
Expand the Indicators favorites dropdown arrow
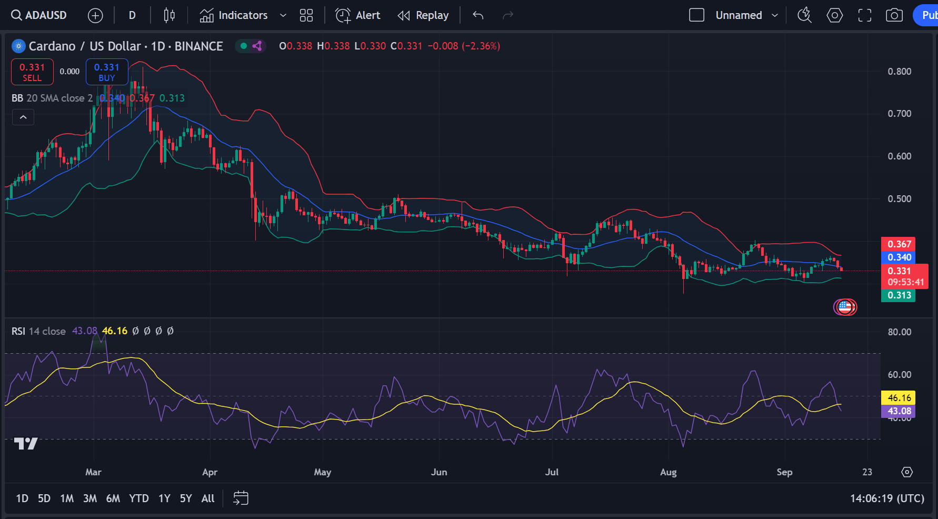click(x=283, y=15)
